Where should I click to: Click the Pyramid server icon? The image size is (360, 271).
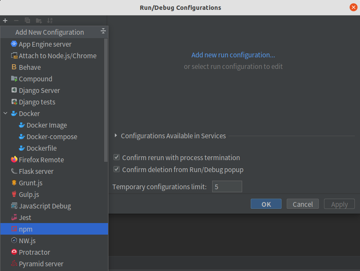(14, 263)
